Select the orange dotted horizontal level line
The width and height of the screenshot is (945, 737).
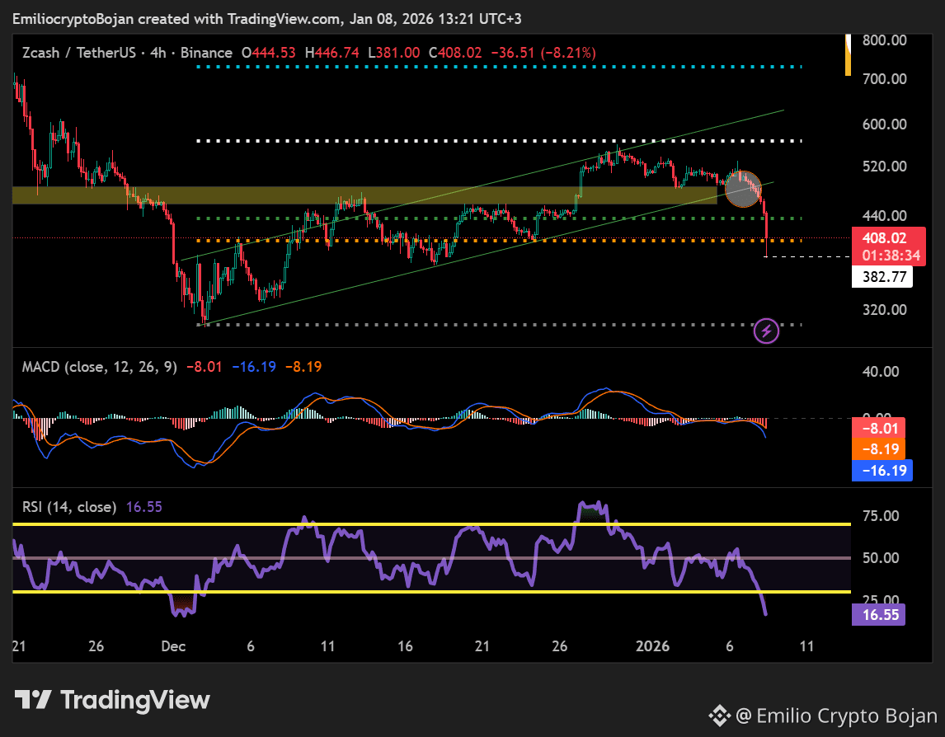click(x=499, y=241)
